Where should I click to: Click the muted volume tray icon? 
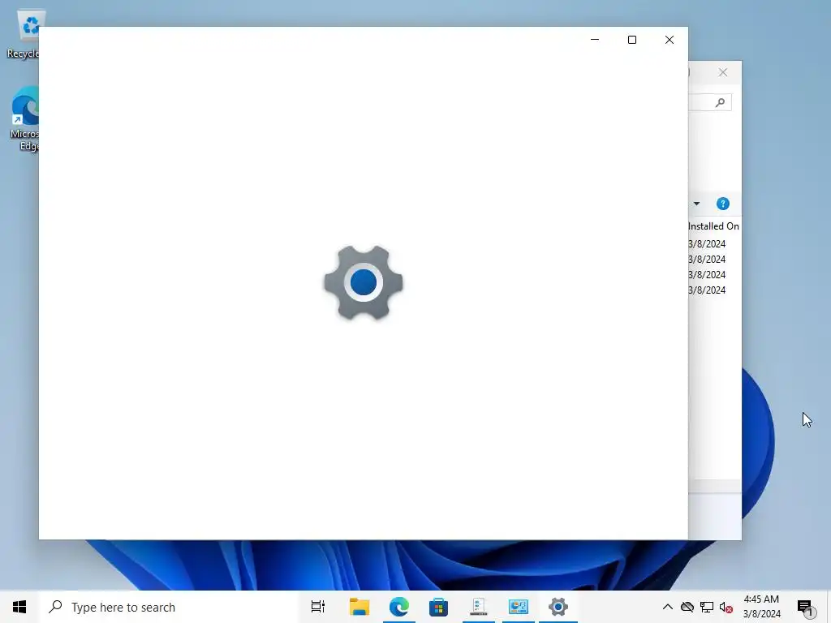tap(726, 607)
